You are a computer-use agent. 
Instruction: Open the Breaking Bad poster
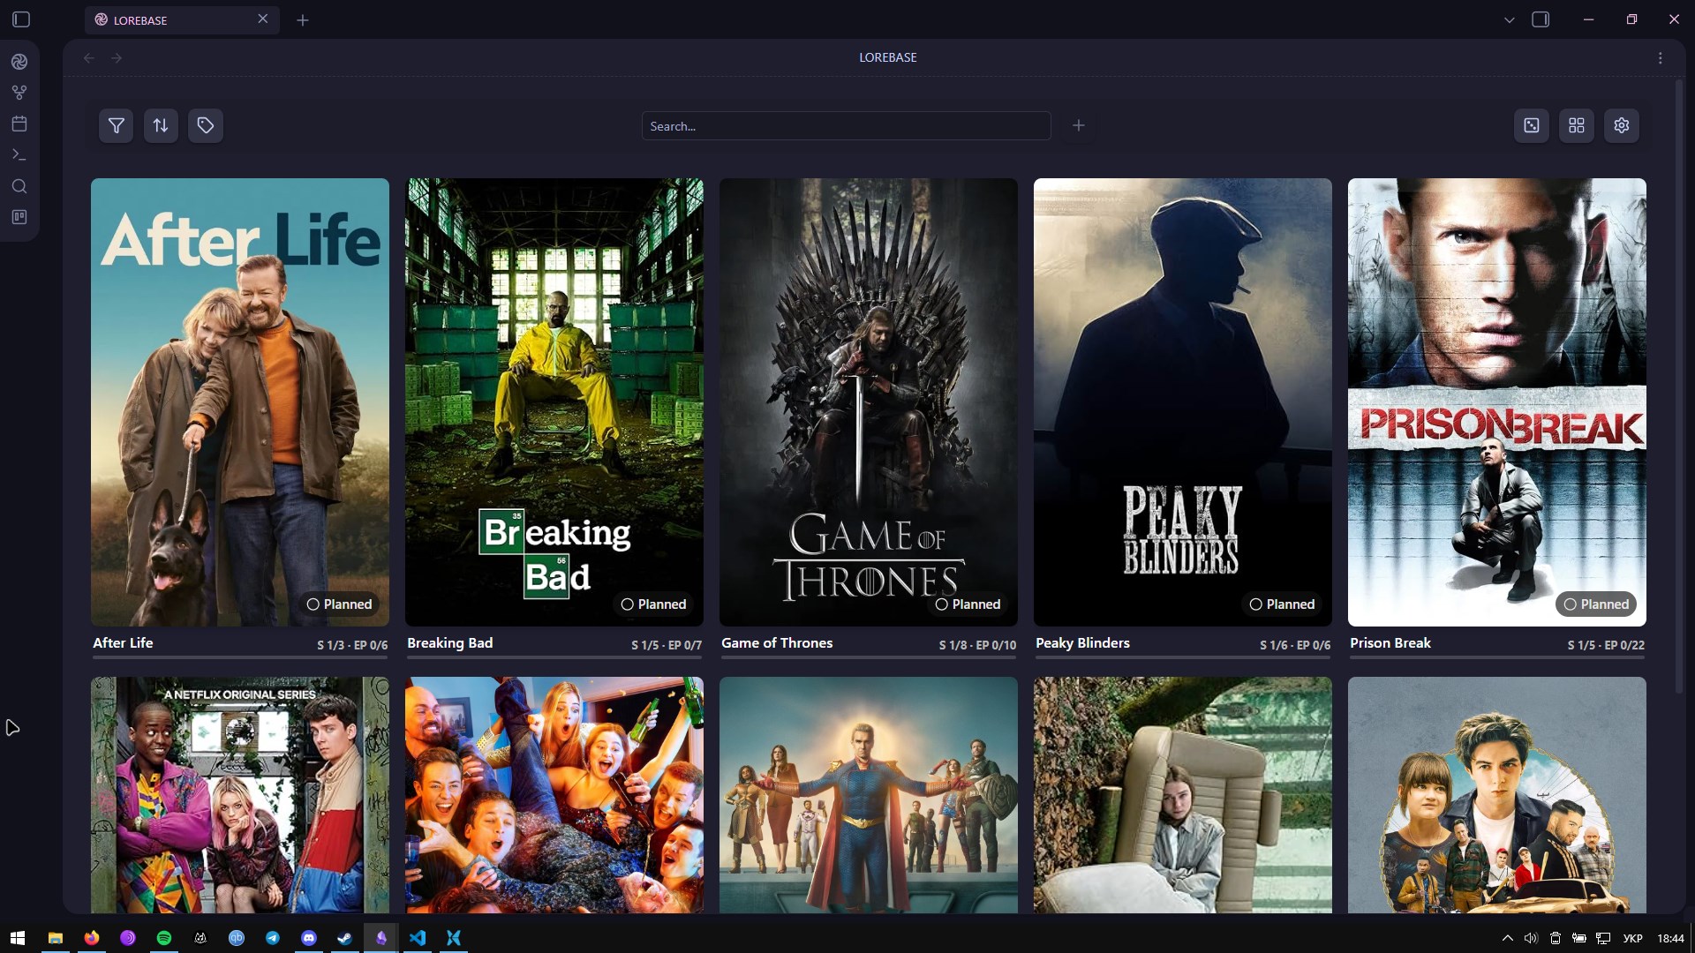tap(554, 402)
